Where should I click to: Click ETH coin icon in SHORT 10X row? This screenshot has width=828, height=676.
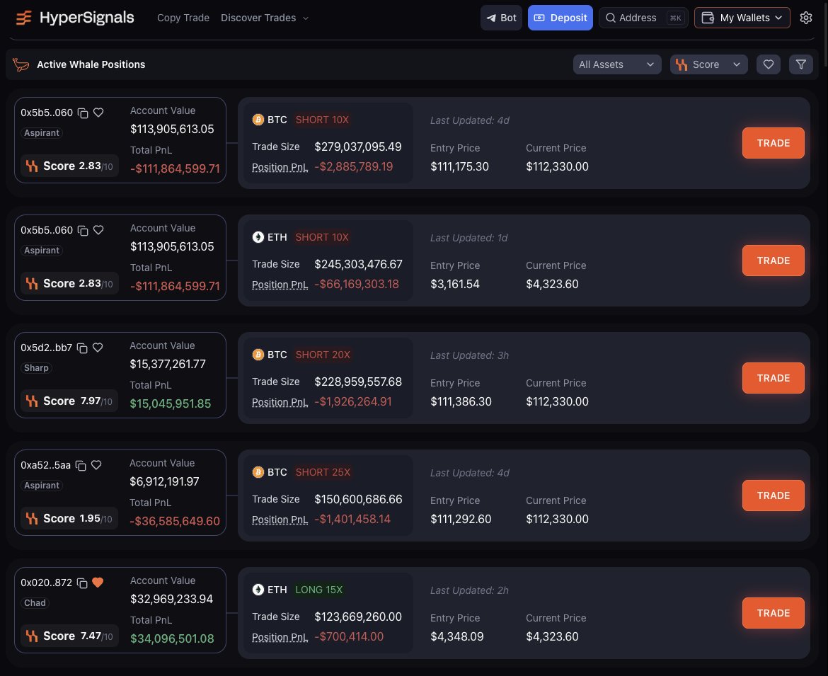tap(258, 237)
